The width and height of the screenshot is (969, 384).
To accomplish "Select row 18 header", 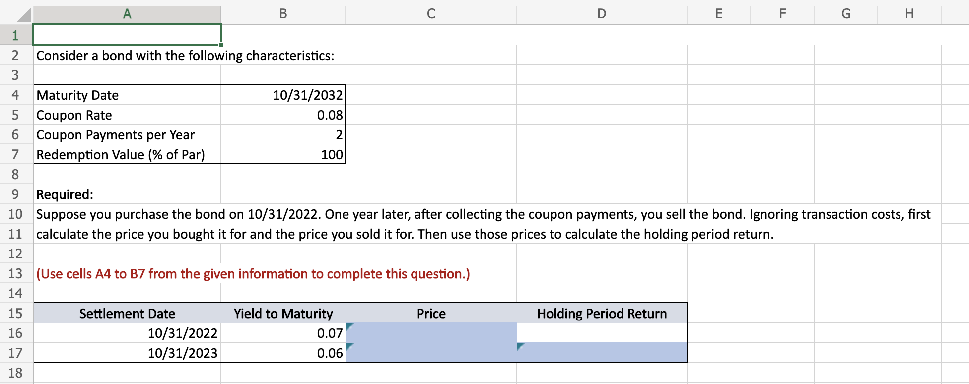I will [16, 373].
